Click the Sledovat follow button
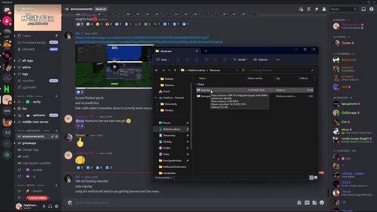Screen dimensions: 377x212 click(x=101, y=9)
